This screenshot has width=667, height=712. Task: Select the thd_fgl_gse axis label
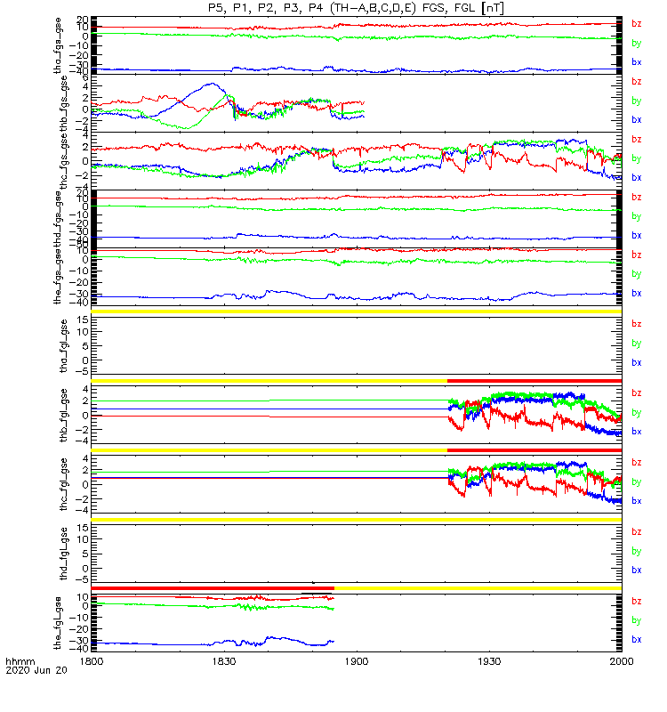tap(63, 554)
